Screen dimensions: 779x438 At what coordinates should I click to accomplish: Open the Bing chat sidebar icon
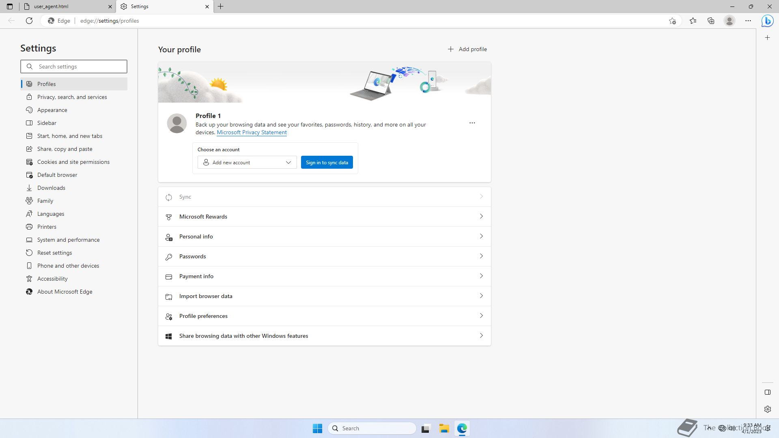click(767, 21)
